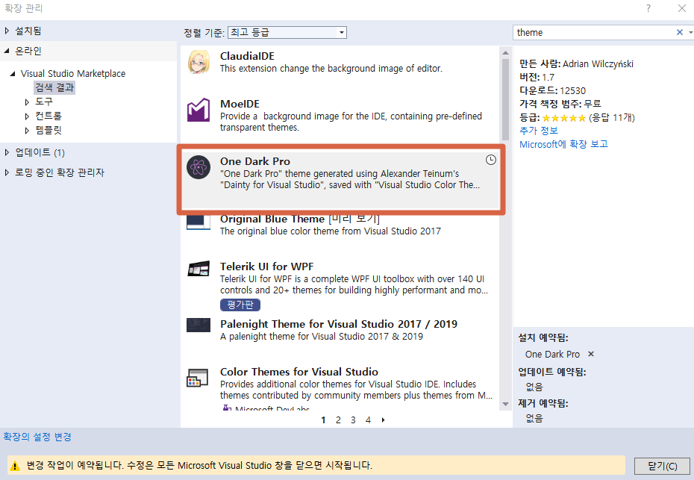Click the Color Themes for Visual Studio icon
The image size is (694, 480).
tap(198, 378)
